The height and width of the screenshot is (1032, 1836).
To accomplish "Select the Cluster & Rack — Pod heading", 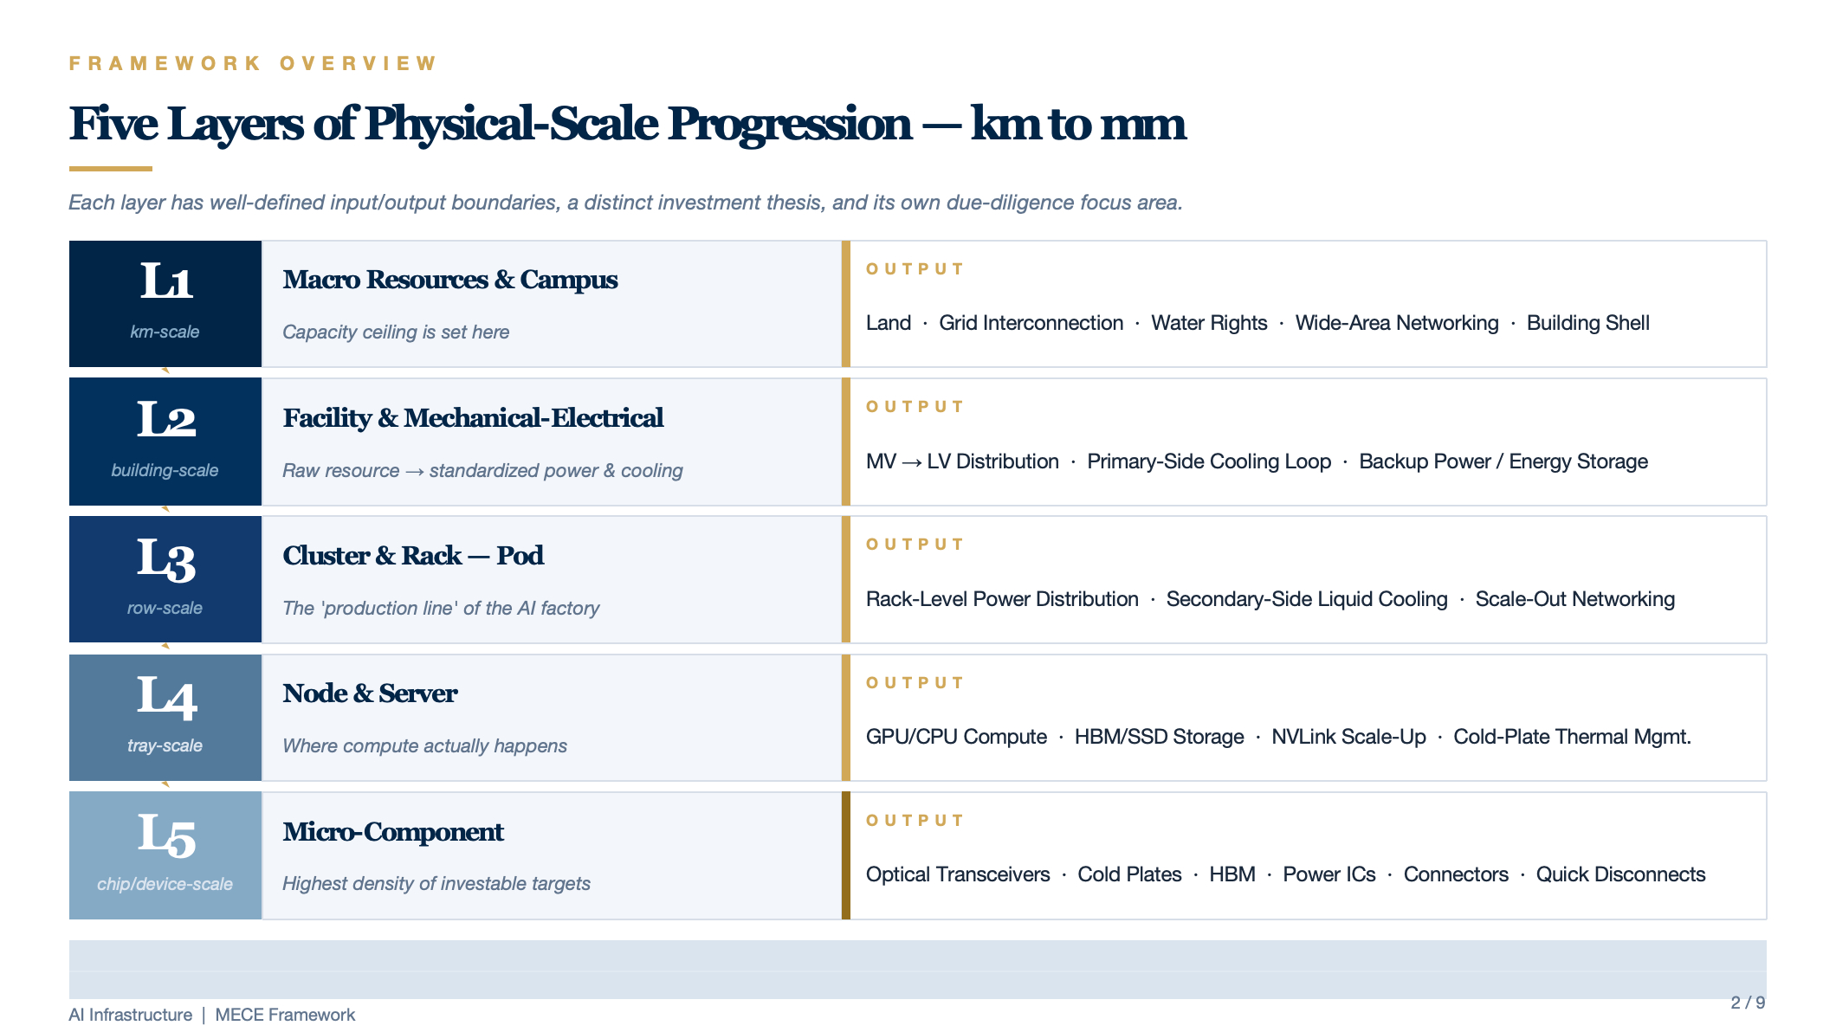I will click(x=413, y=556).
